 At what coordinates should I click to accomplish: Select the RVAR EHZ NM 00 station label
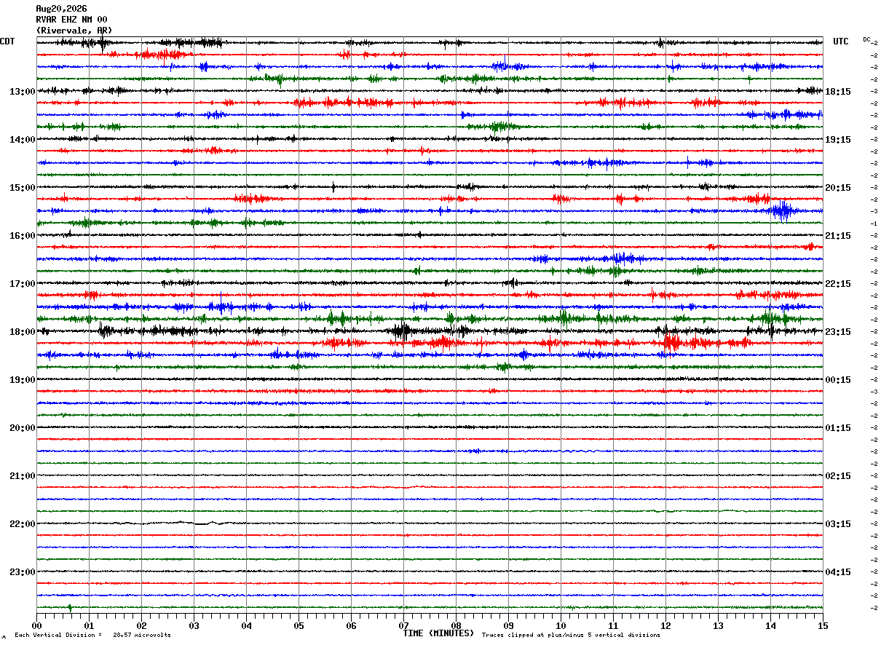pos(71,20)
